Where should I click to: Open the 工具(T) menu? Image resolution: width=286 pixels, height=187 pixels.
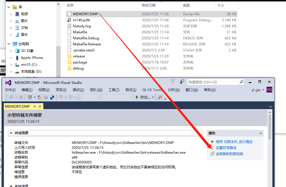click(114, 90)
